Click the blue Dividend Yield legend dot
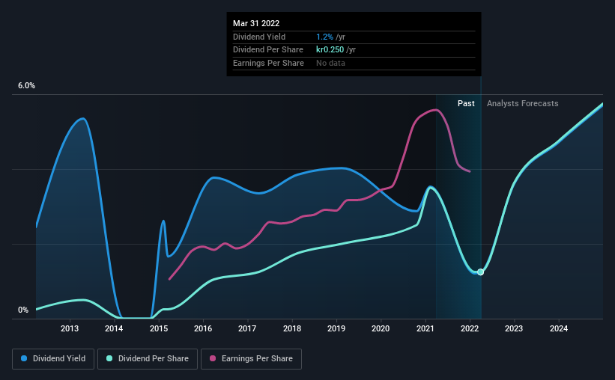The width and height of the screenshot is (615, 380). tap(24, 358)
